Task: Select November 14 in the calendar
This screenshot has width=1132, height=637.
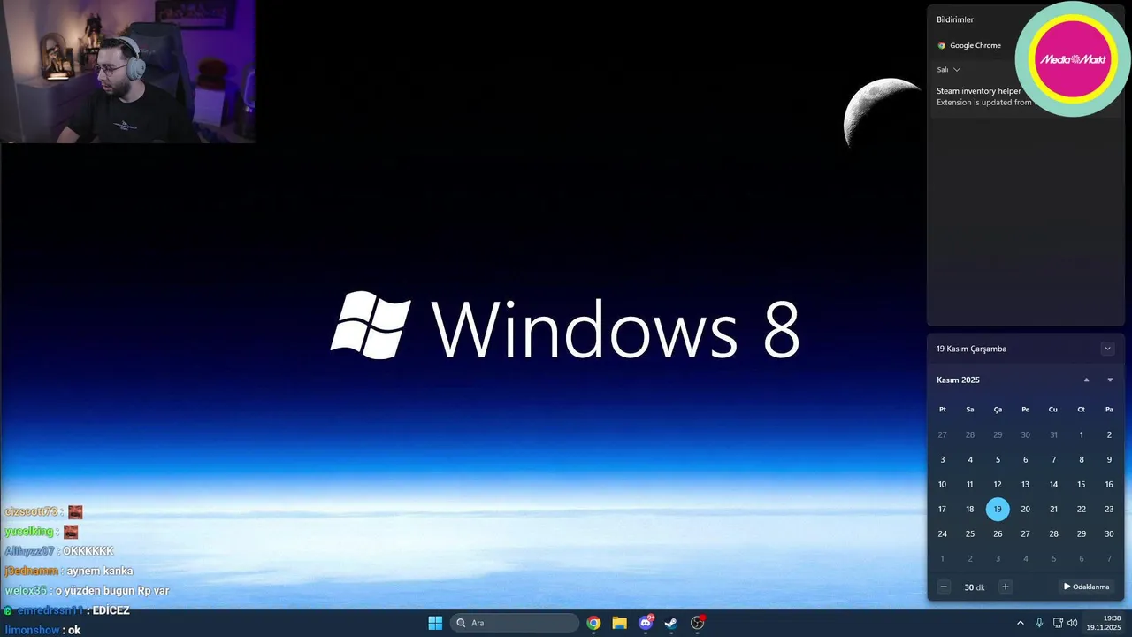Action: 1053,484
